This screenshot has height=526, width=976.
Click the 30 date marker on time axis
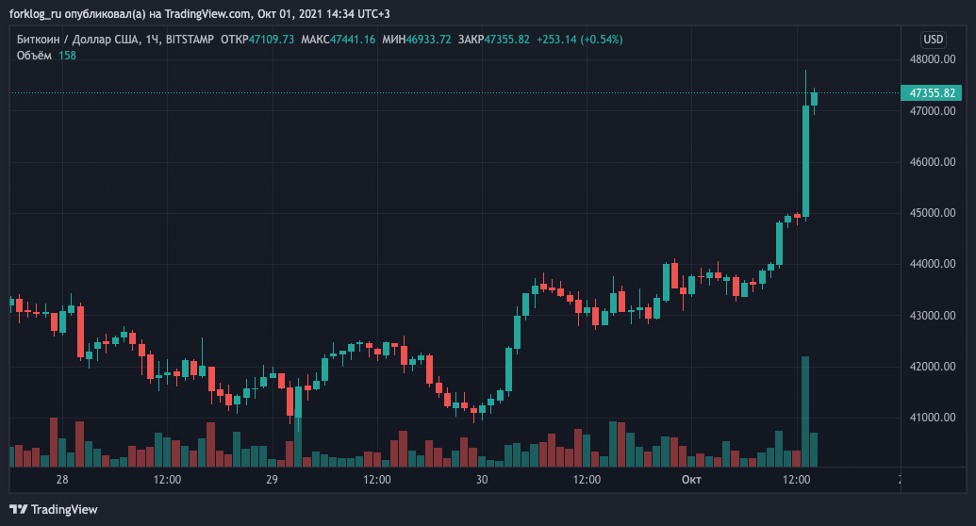click(482, 481)
